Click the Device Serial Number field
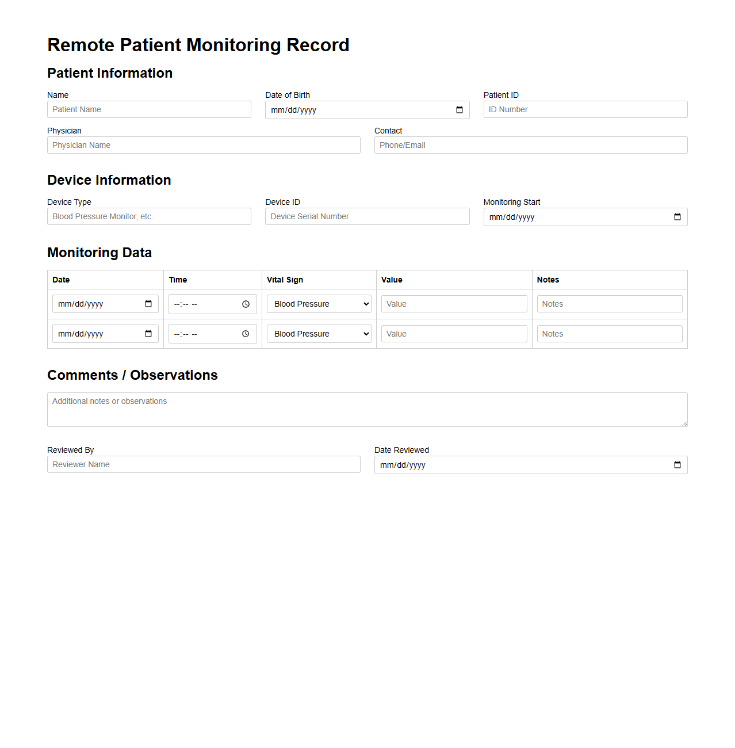Viewport: 735px width, 748px height. 367,216
